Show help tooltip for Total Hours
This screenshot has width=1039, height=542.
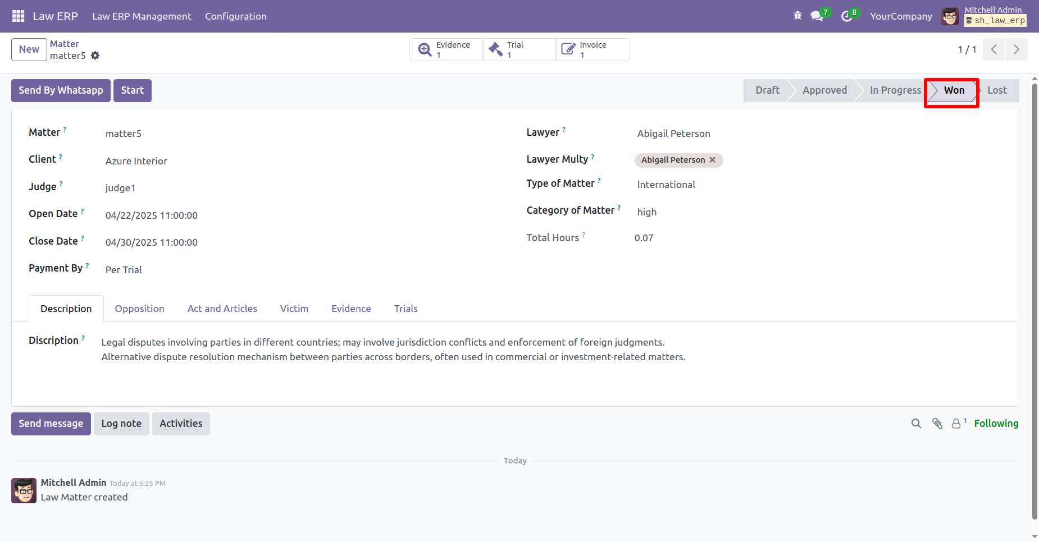(584, 235)
